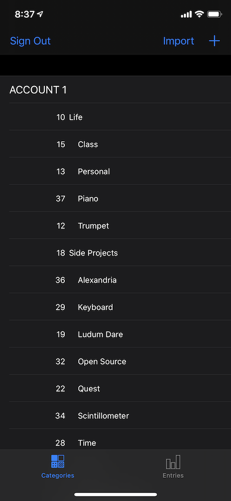Open the Open Source category
Viewport: 231px width, 501px height.
(120, 362)
